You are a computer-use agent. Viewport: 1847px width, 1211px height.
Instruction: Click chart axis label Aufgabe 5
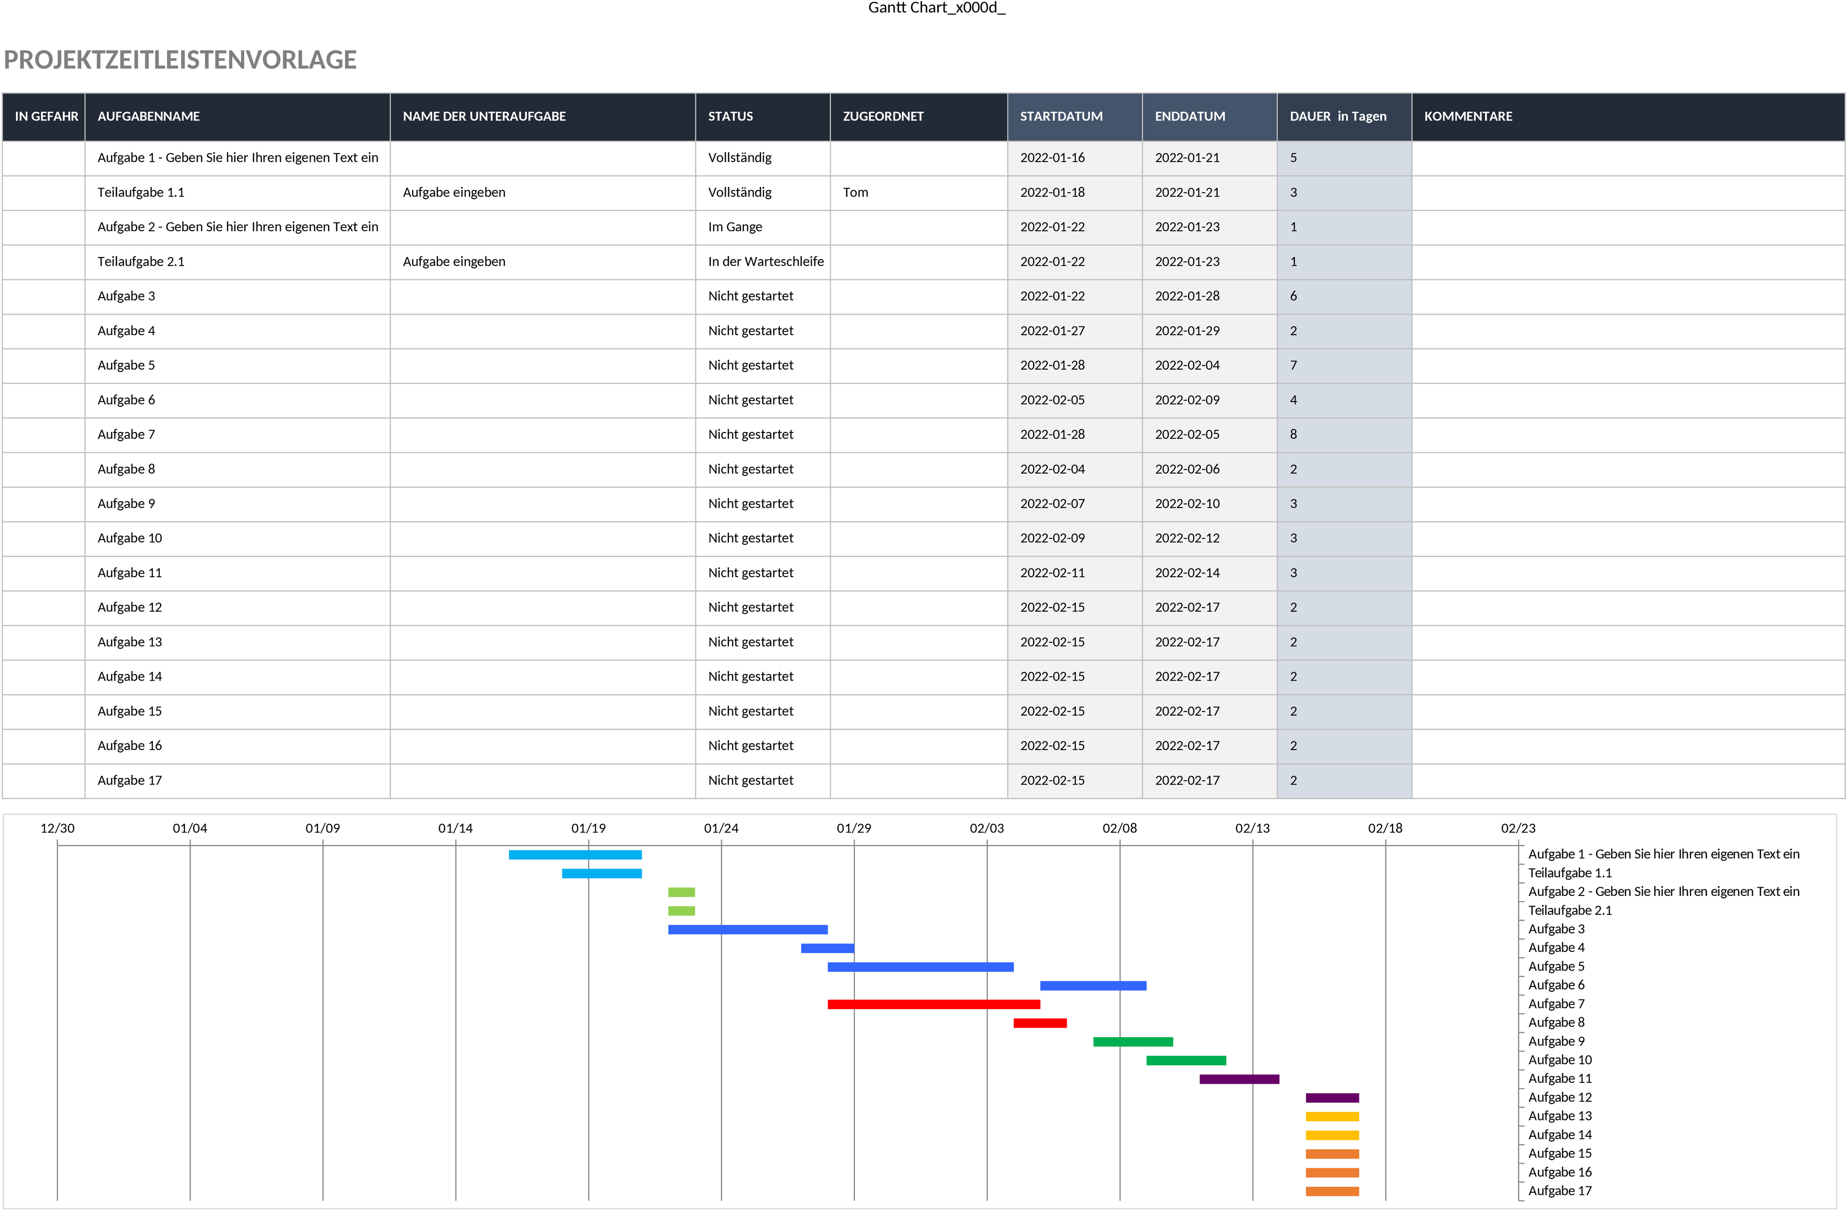point(1557,966)
